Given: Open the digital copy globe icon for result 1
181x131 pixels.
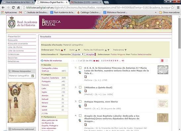Looking at the screenshot, I should pos(80,72).
